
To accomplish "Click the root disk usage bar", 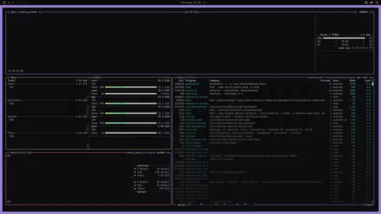I will [131, 87].
